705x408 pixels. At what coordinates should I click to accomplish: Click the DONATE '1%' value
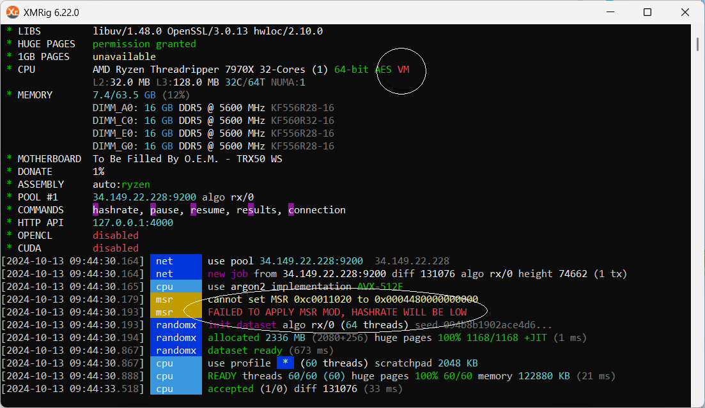[98, 172]
